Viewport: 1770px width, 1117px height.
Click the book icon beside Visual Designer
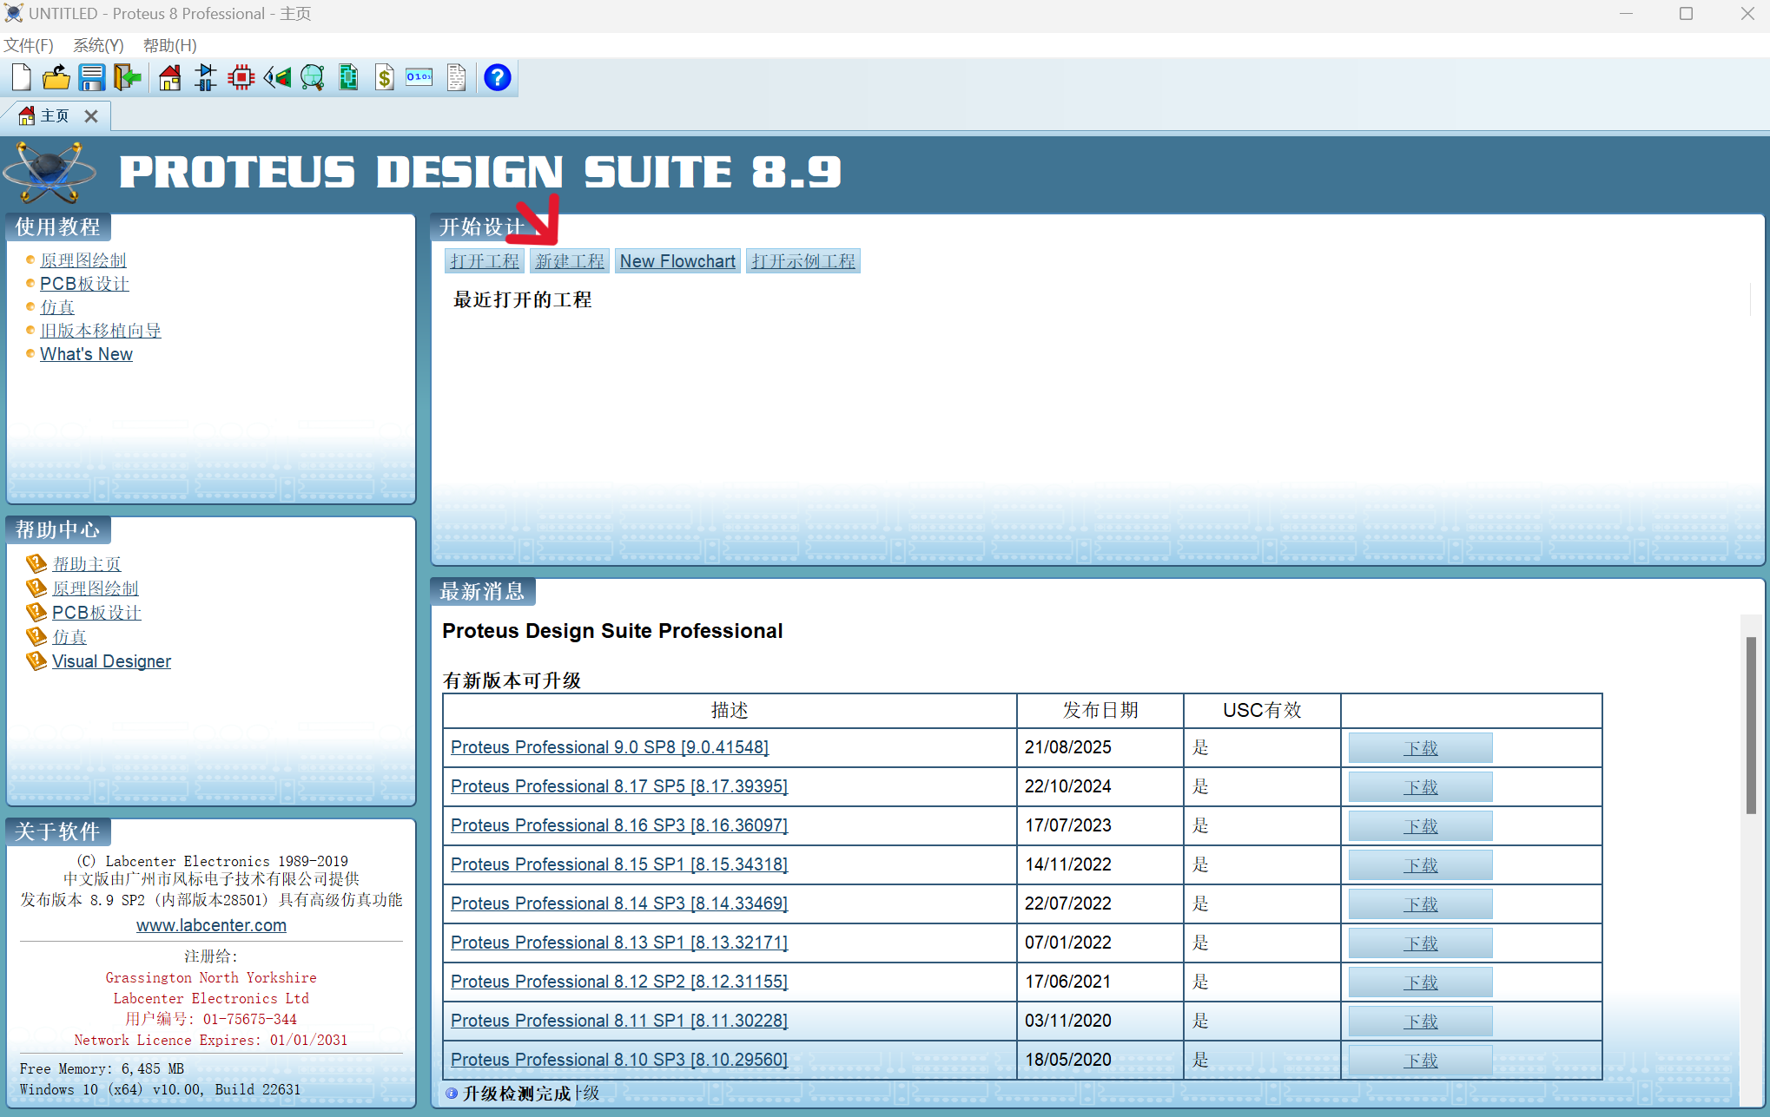pos(36,661)
